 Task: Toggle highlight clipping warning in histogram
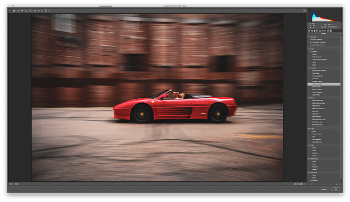[x=341, y=10]
